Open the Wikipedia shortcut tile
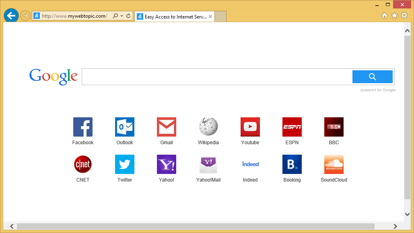 pyautogui.click(x=208, y=127)
